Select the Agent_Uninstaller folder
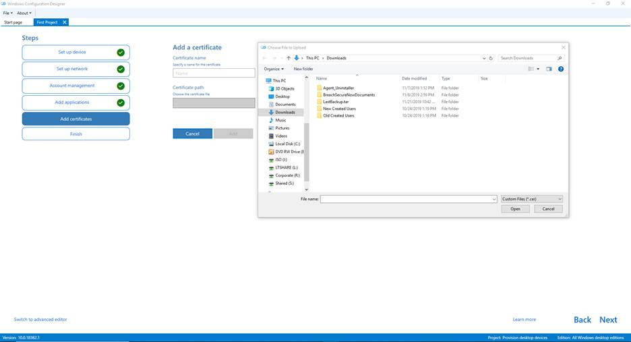 (x=338, y=88)
